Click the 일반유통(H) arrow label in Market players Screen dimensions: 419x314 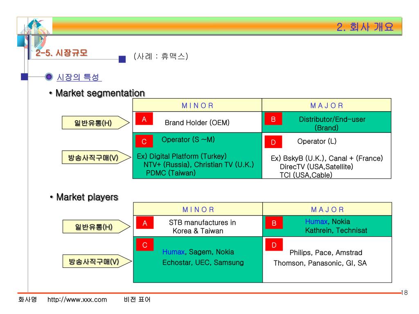click(97, 227)
